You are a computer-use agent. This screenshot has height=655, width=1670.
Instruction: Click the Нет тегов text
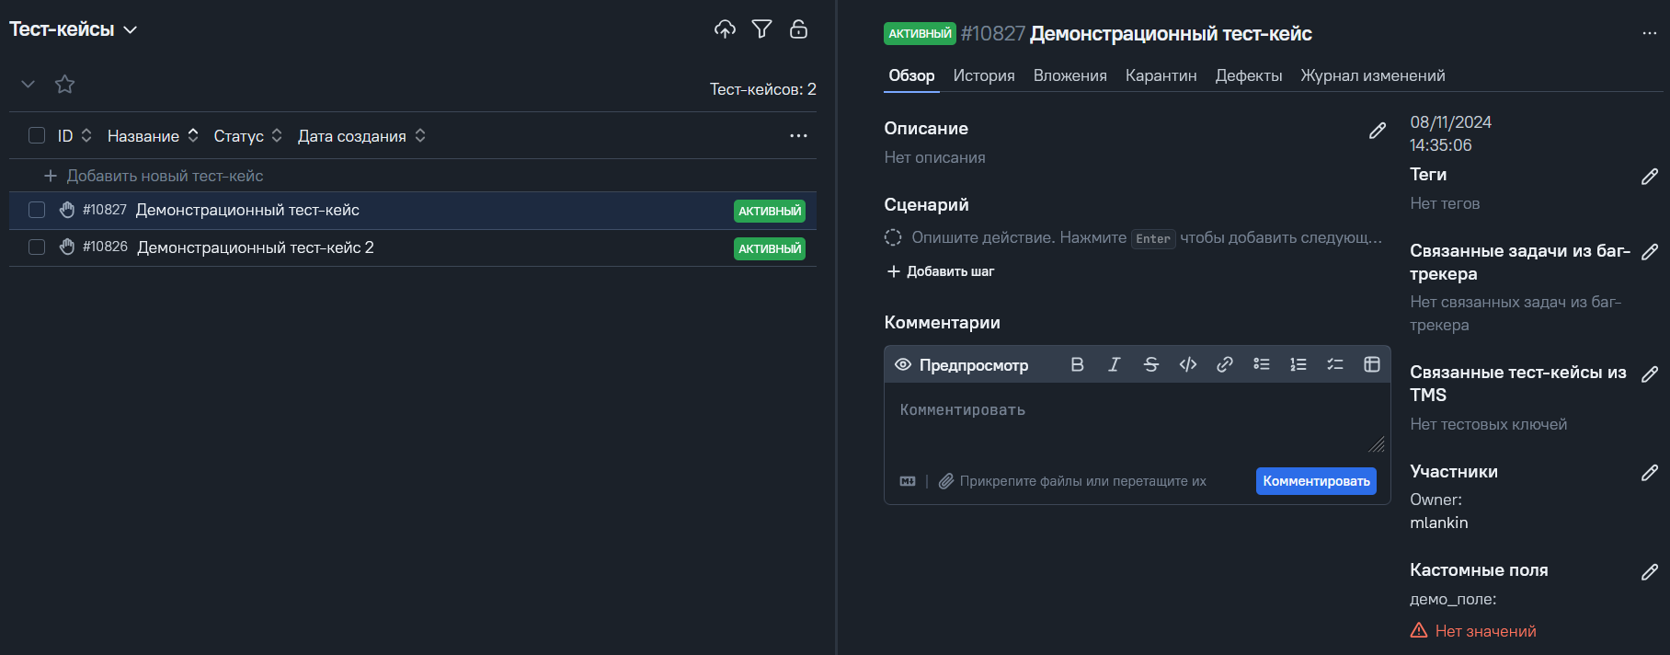1445,203
